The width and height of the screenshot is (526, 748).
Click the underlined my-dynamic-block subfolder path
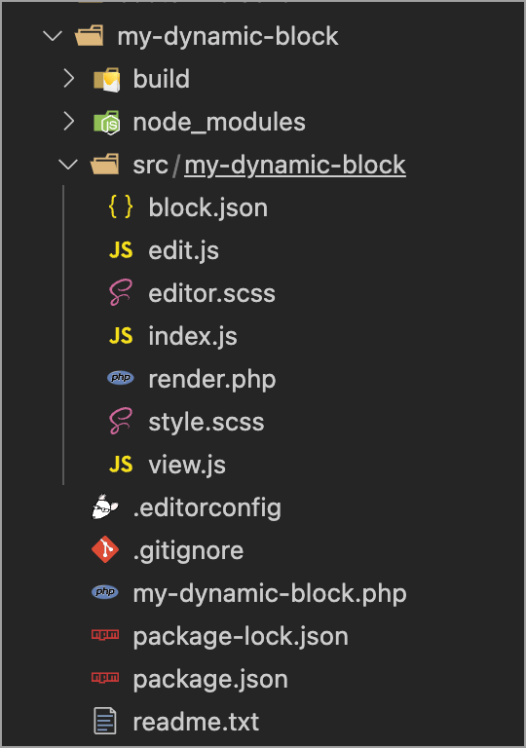(295, 166)
